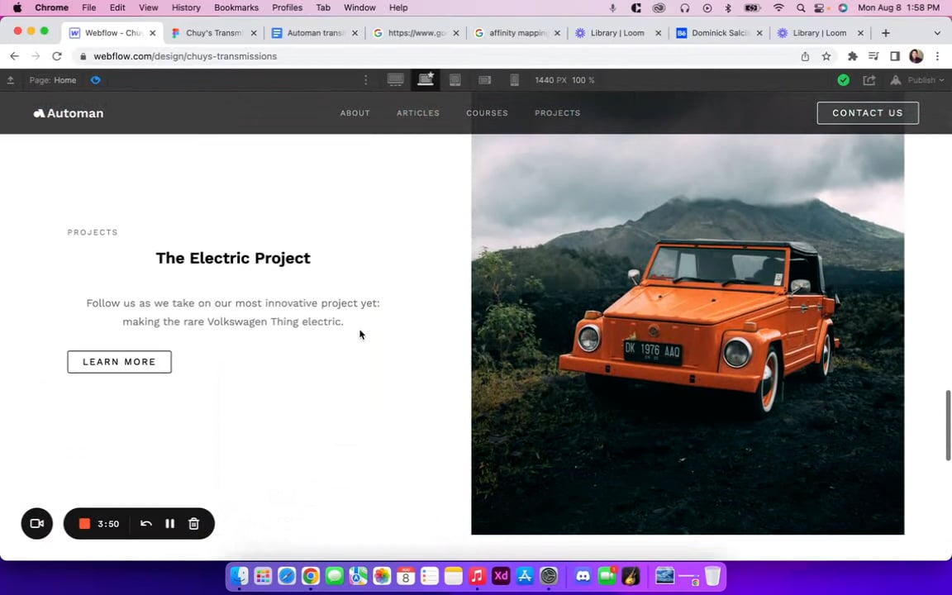Open the Chrome profile avatar
952x595 pixels.
point(916,56)
